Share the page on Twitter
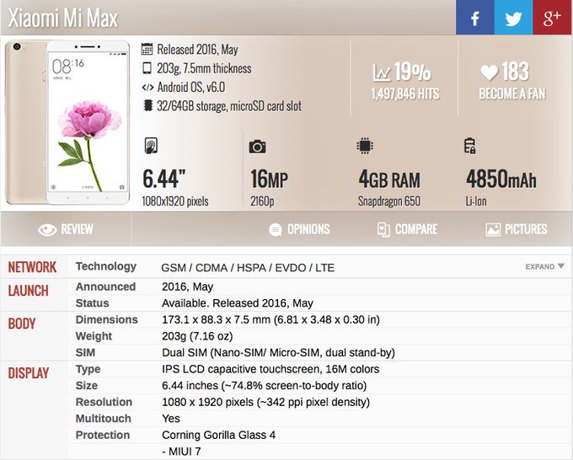 click(x=513, y=18)
